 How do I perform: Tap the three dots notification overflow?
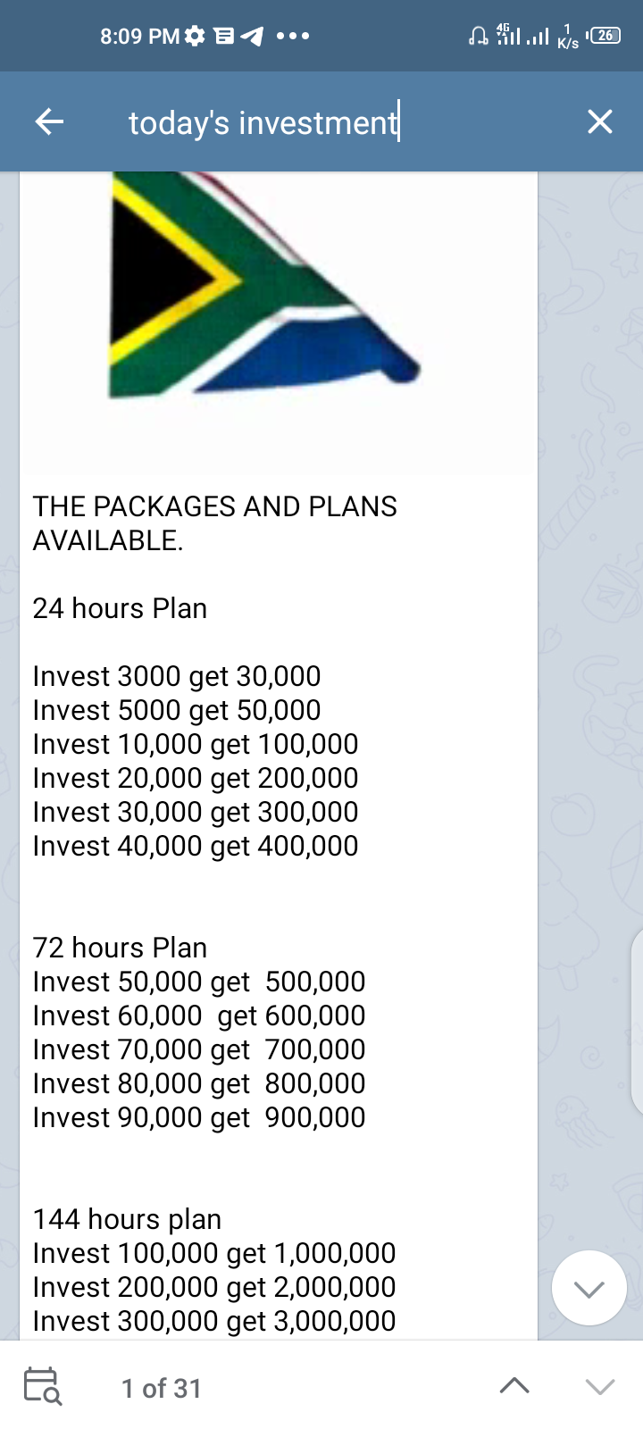[x=293, y=36]
